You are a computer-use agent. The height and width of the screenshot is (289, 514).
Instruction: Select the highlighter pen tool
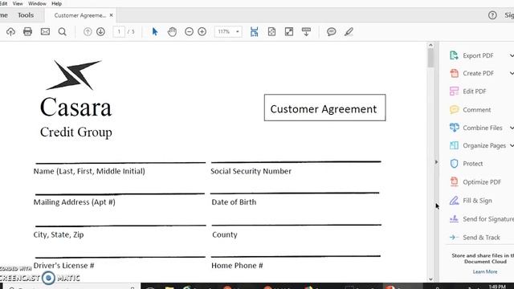click(x=349, y=32)
